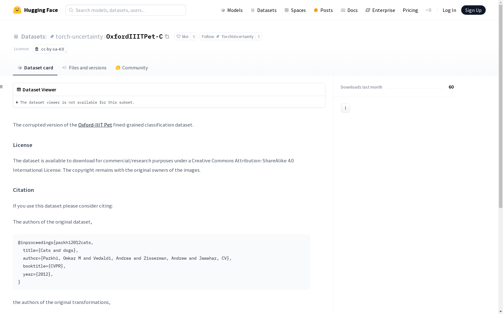
Task: Click the Citation heading
Action: pyautogui.click(x=23, y=190)
